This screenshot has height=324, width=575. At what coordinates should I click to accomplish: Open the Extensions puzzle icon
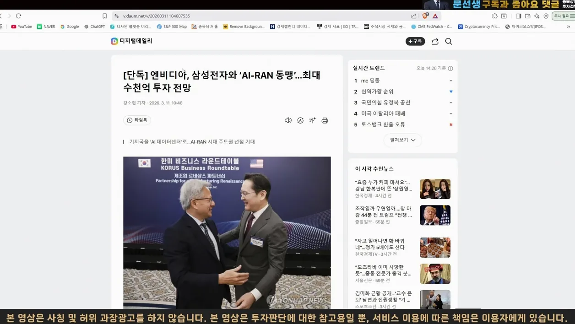[495, 16]
